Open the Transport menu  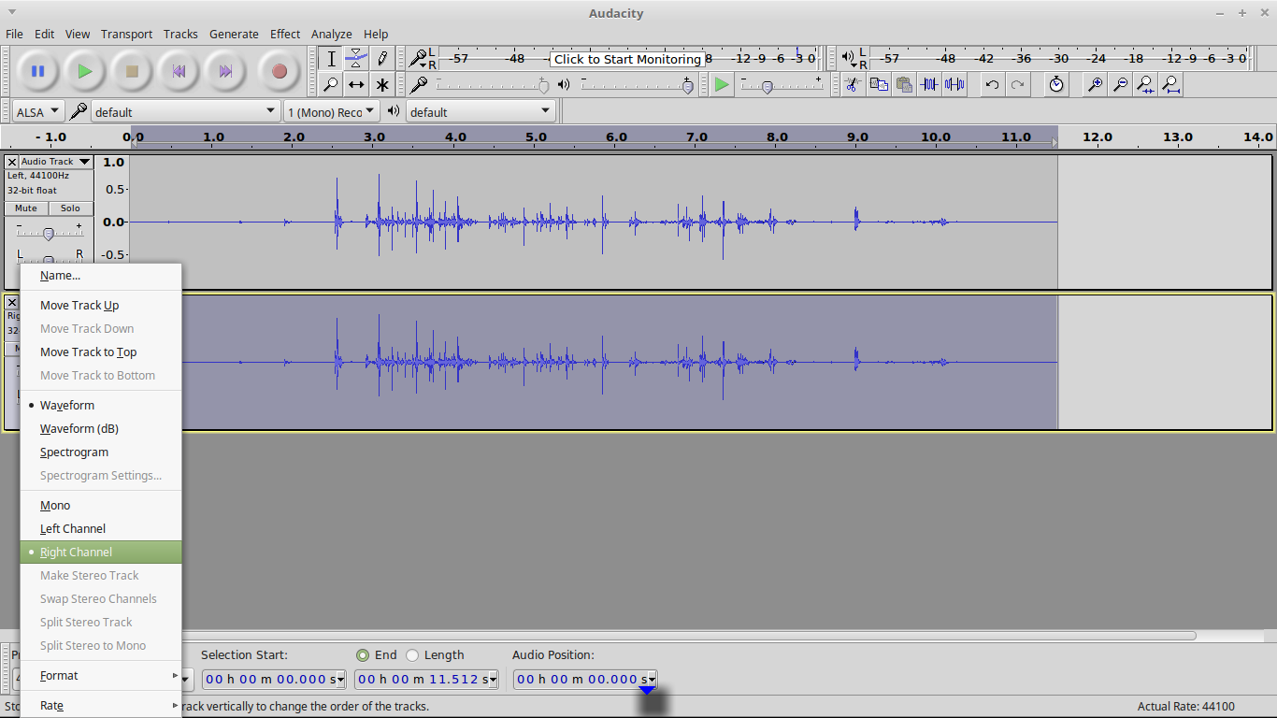(x=126, y=34)
